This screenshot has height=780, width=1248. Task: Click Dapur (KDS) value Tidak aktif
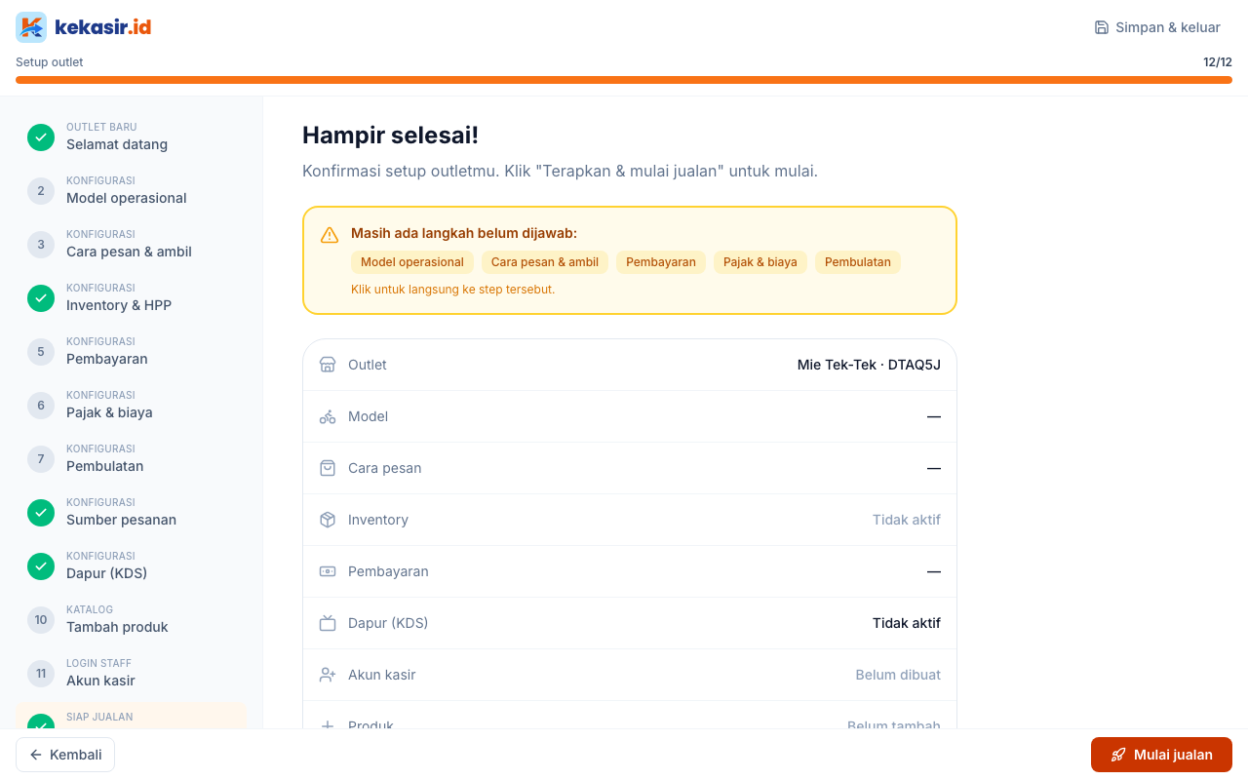click(x=907, y=623)
